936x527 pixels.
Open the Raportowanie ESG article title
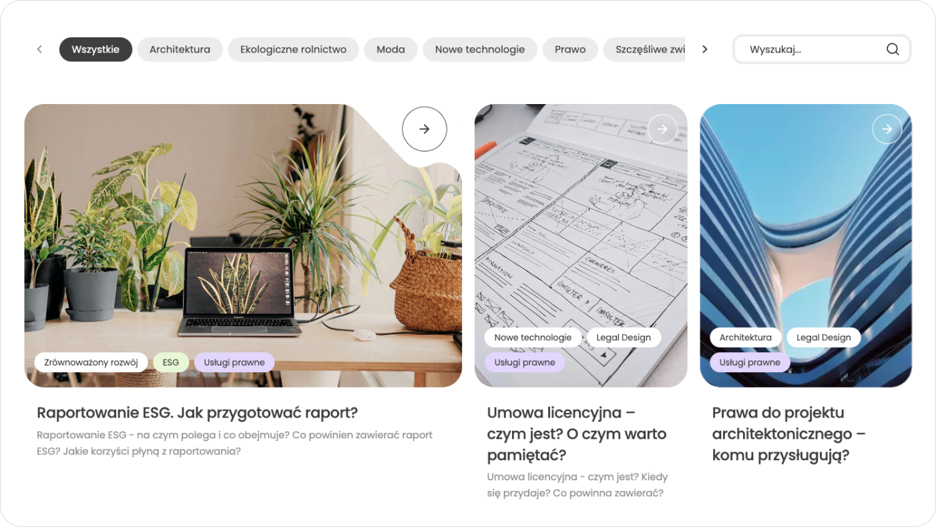pos(198,413)
